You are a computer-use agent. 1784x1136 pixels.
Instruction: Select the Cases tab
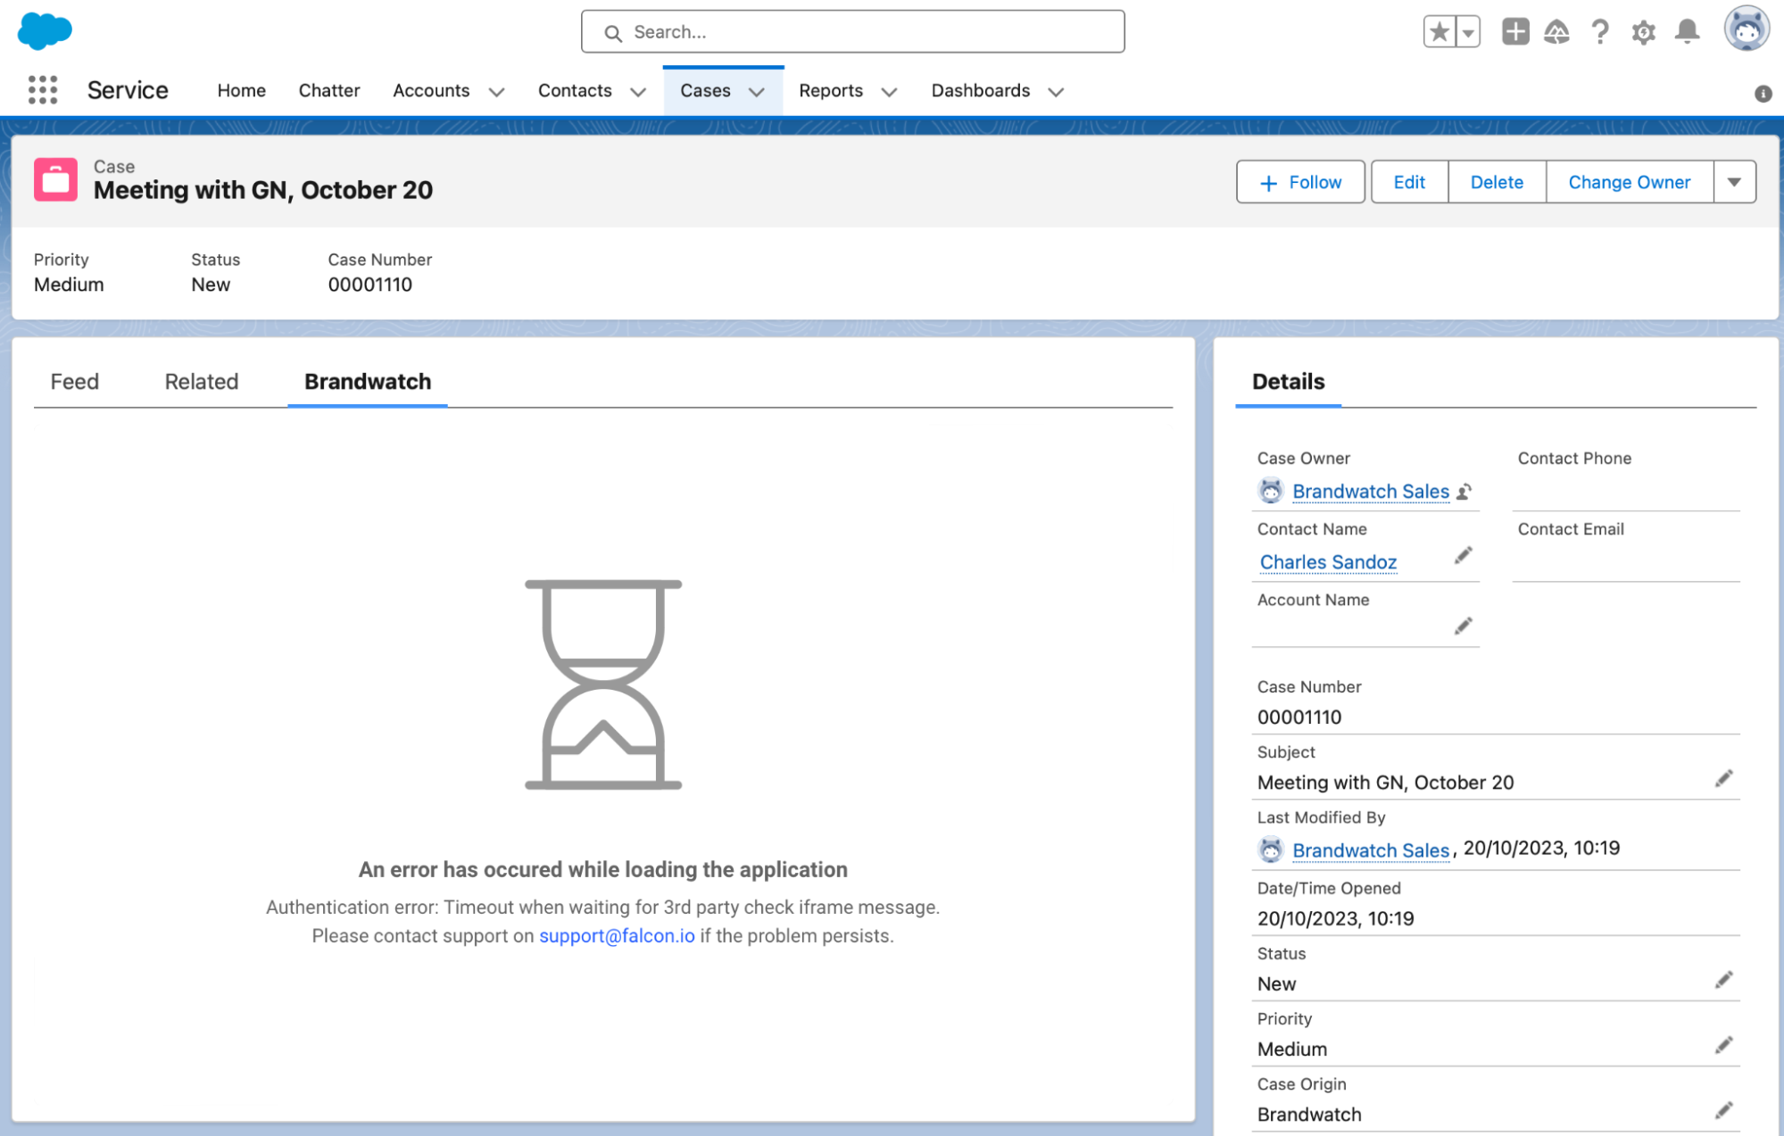(705, 90)
